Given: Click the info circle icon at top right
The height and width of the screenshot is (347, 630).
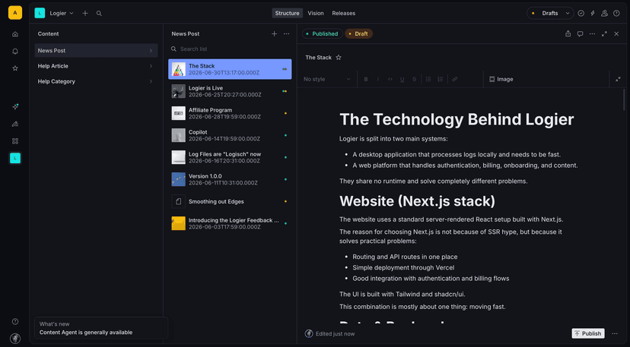Looking at the screenshot, I should coord(616,13).
